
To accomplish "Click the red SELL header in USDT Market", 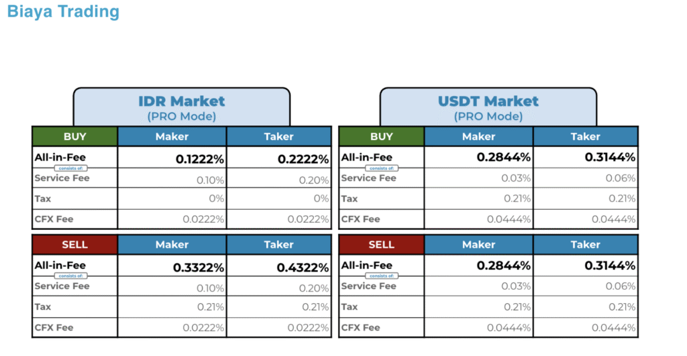I will coord(381,245).
